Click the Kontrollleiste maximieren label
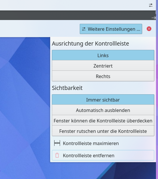 (x=91, y=143)
